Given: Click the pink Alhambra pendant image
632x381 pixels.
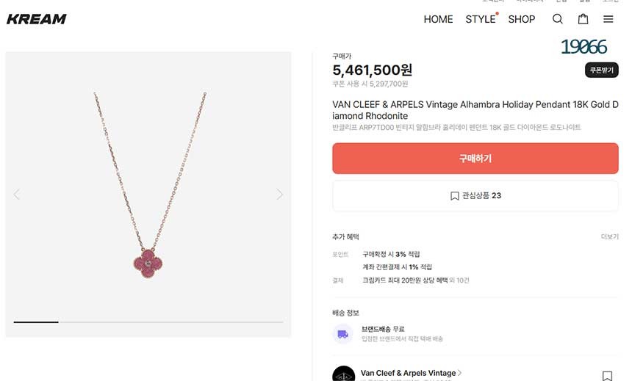Looking at the screenshot, I should pos(149,261).
